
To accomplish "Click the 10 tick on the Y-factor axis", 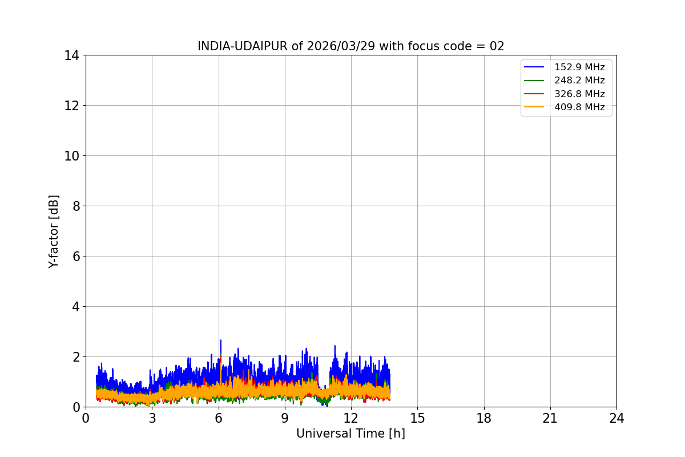I will (71, 156).
